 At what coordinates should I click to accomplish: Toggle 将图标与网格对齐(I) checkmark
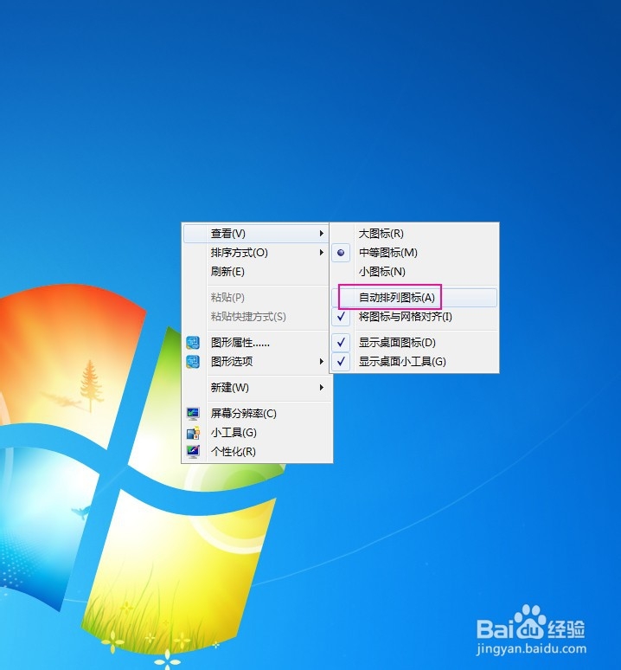click(x=341, y=317)
